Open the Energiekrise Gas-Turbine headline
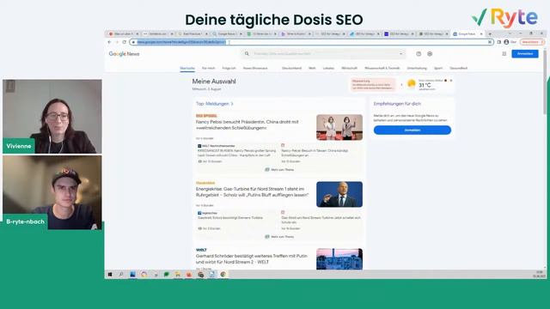550x309 pixels. [252, 192]
